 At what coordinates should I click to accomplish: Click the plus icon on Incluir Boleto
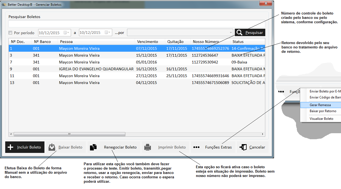[10, 147]
